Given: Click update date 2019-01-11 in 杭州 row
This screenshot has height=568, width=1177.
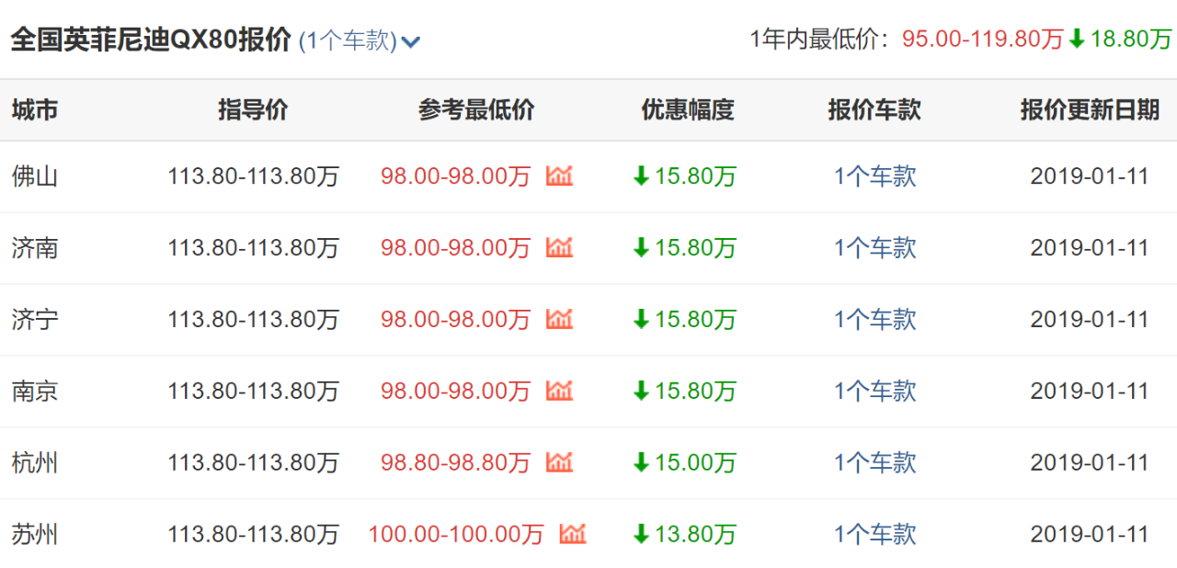Looking at the screenshot, I should click(1090, 463).
